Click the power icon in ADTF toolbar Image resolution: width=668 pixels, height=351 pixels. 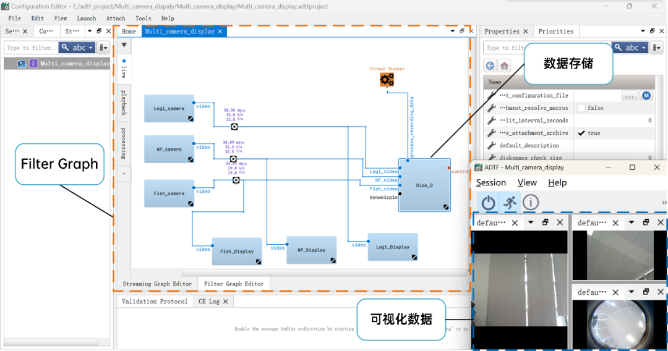coord(489,202)
